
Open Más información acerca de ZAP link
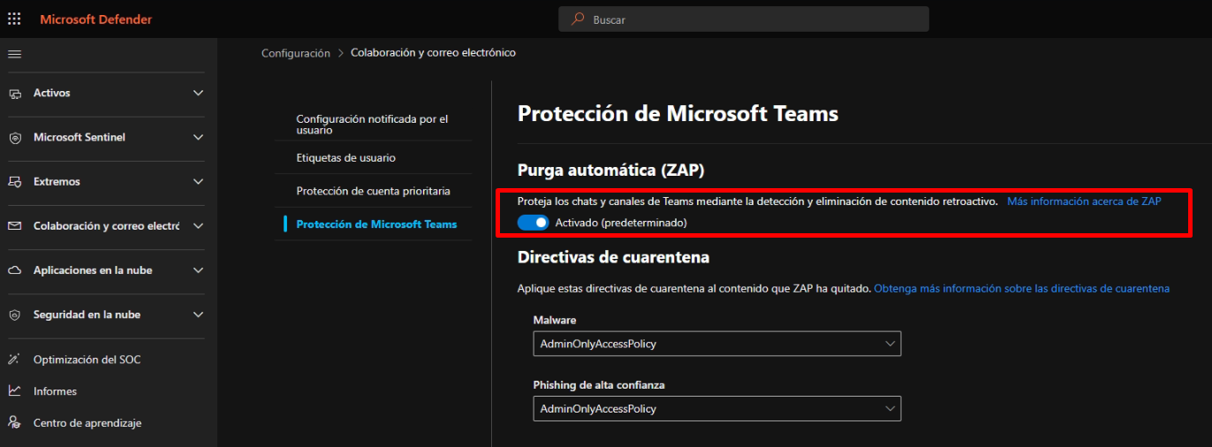(x=1084, y=201)
